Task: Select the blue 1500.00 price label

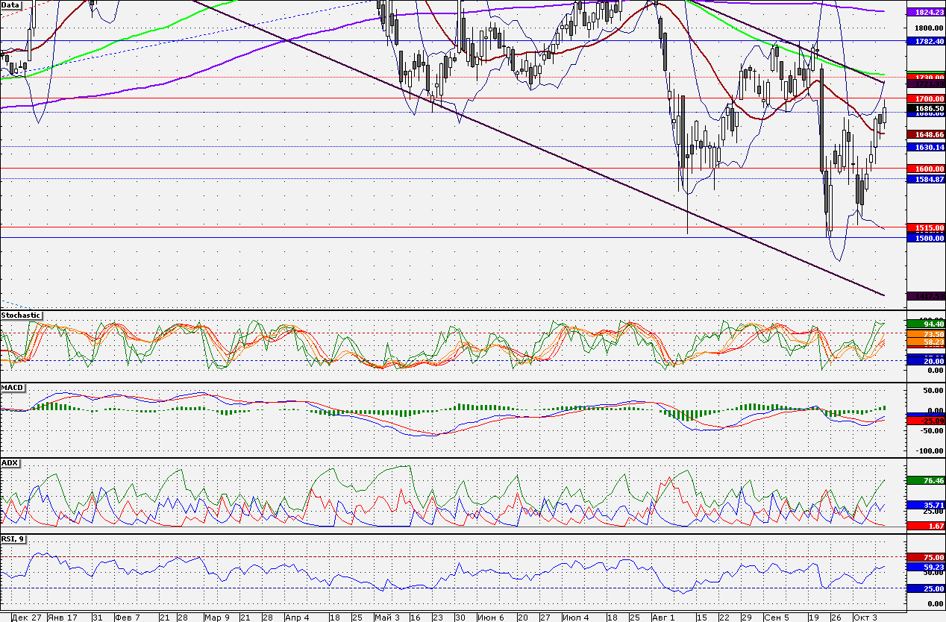Action: coord(925,238)
